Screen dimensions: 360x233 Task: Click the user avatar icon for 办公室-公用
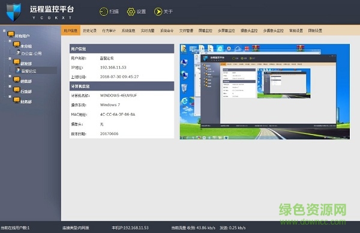click(19, 52)
